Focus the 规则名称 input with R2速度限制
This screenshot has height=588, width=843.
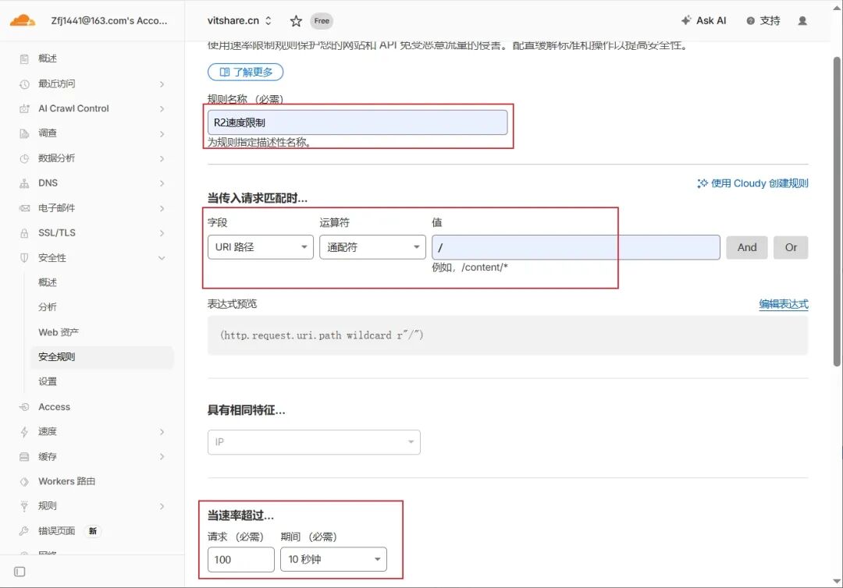click(357, 122)
